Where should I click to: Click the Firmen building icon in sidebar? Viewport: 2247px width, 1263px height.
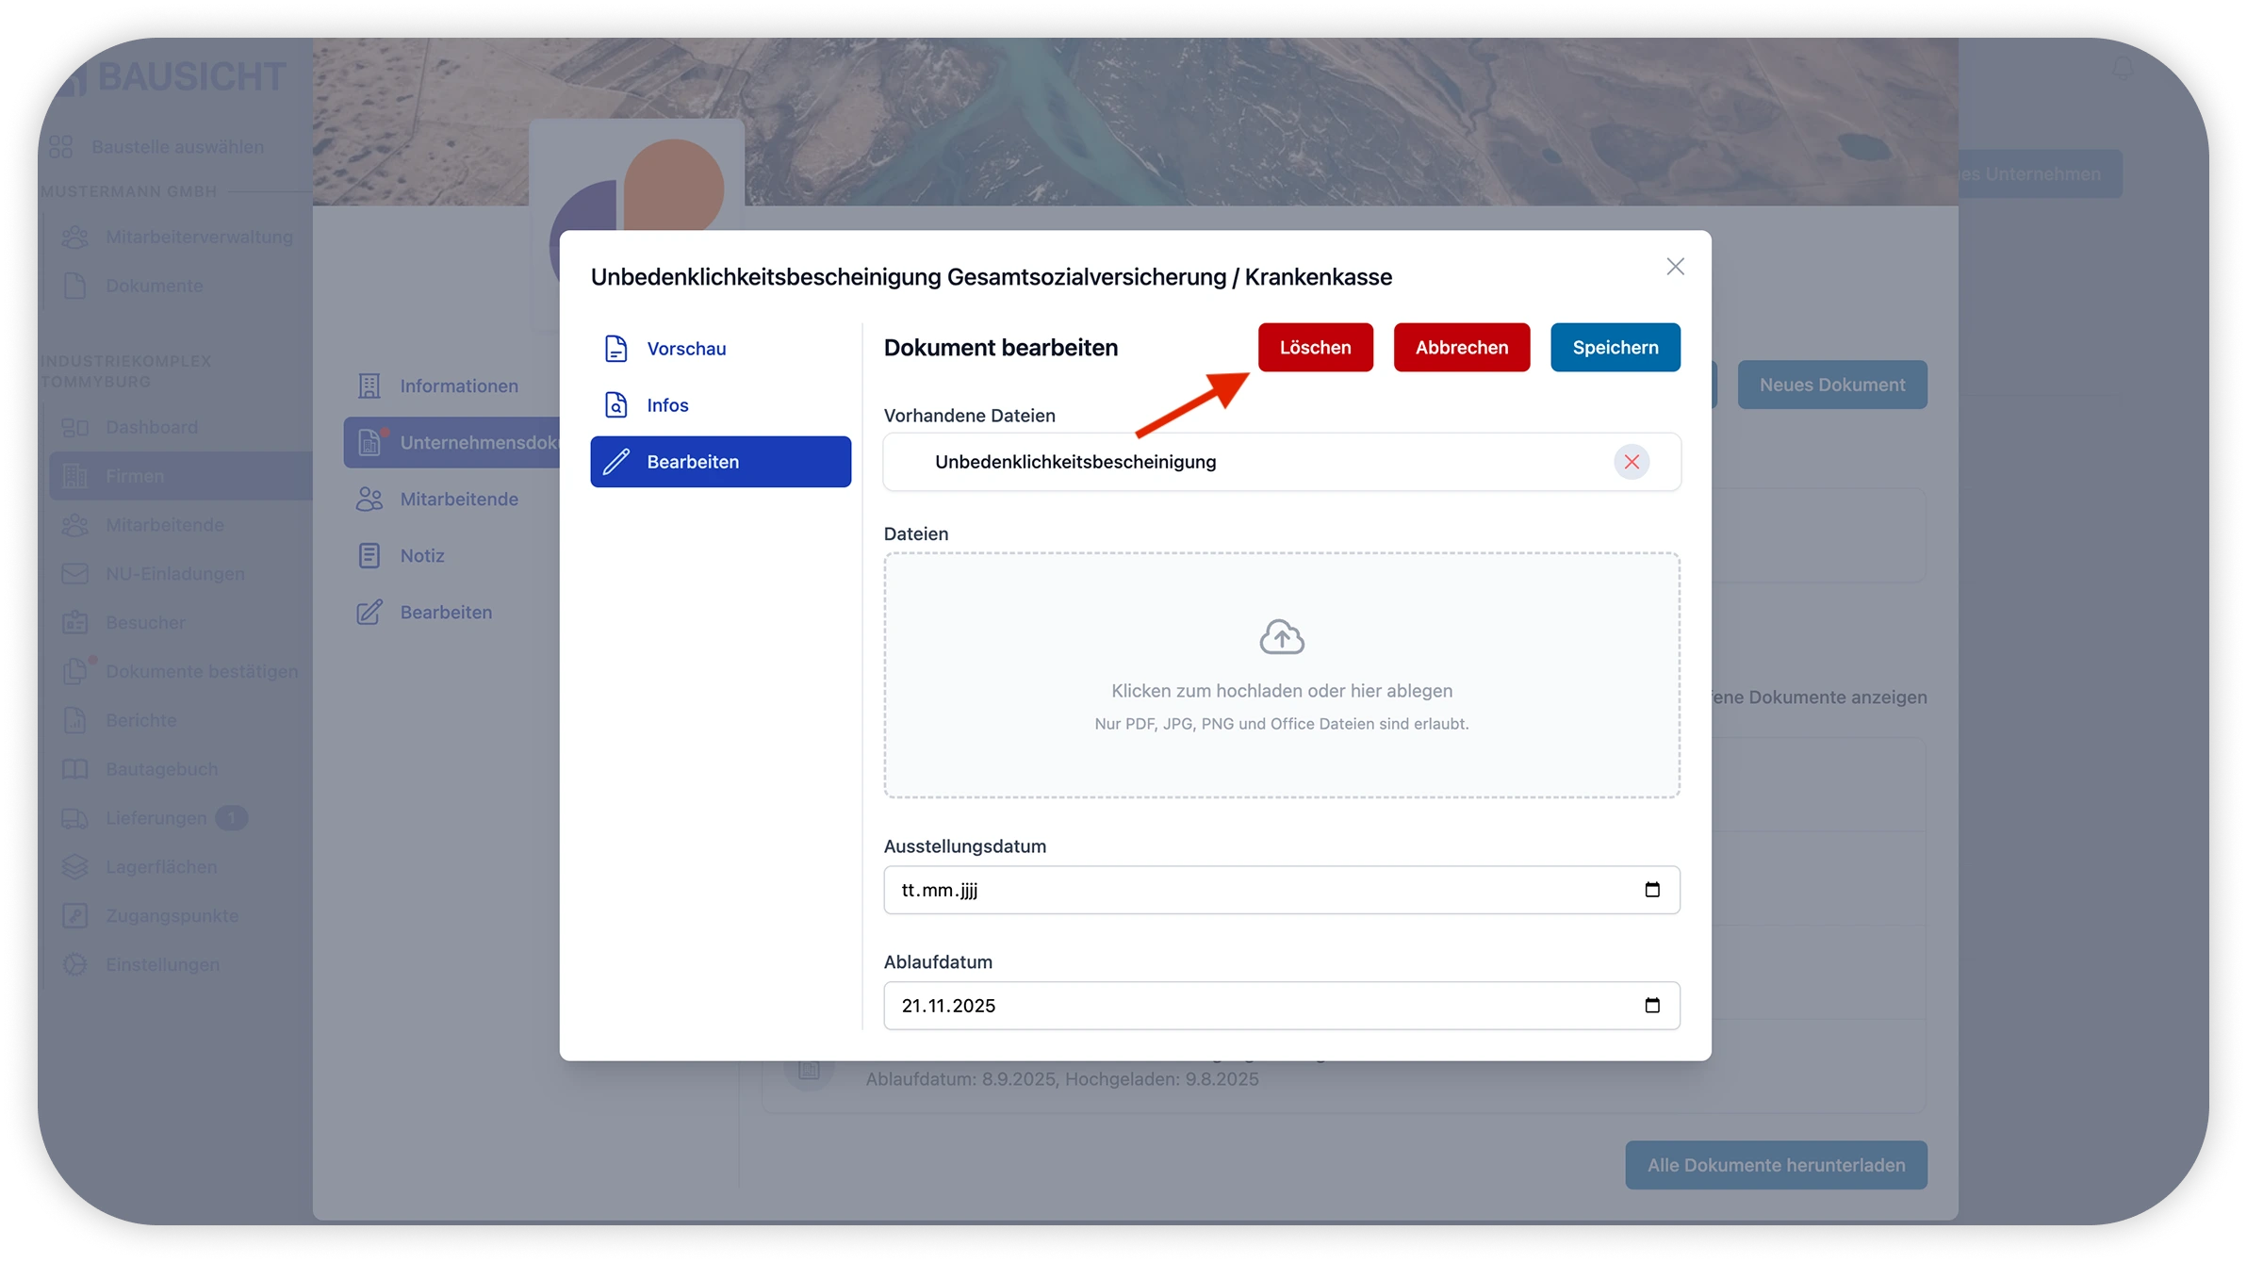click(x=74, y=476)
